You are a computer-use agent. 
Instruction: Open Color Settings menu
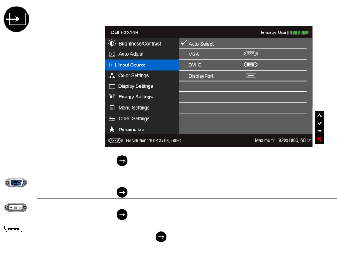[x=142, y=76]
